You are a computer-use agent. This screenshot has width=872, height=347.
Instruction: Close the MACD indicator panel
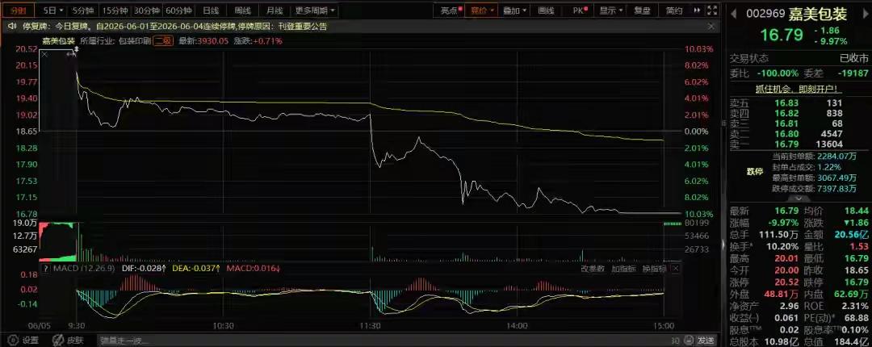676,269
